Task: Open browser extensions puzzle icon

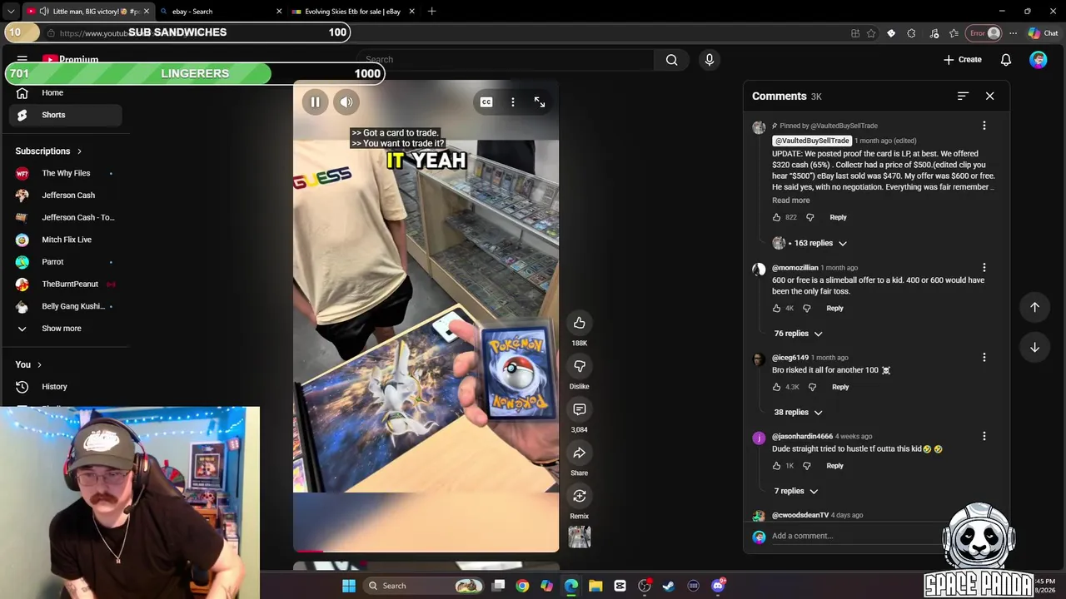Action: (911, 33)
